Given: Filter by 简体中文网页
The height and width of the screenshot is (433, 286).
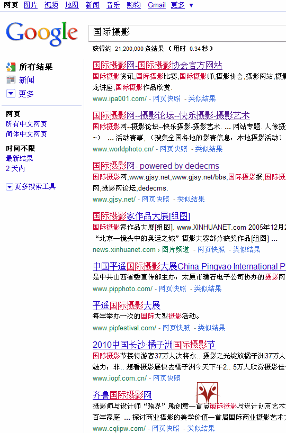Looking at the screenshot, I should point(26,134).
